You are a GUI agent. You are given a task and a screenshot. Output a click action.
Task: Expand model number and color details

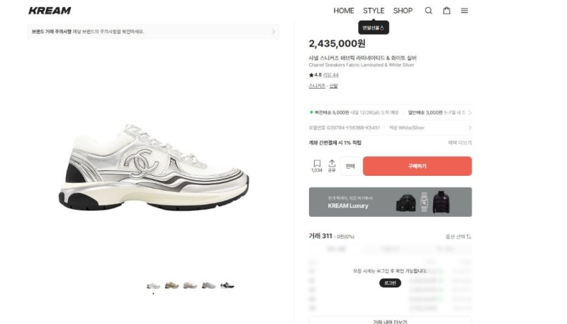pos(469,128)
